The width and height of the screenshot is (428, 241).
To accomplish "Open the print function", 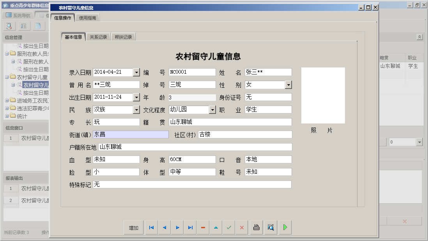I will click(256, 227).
